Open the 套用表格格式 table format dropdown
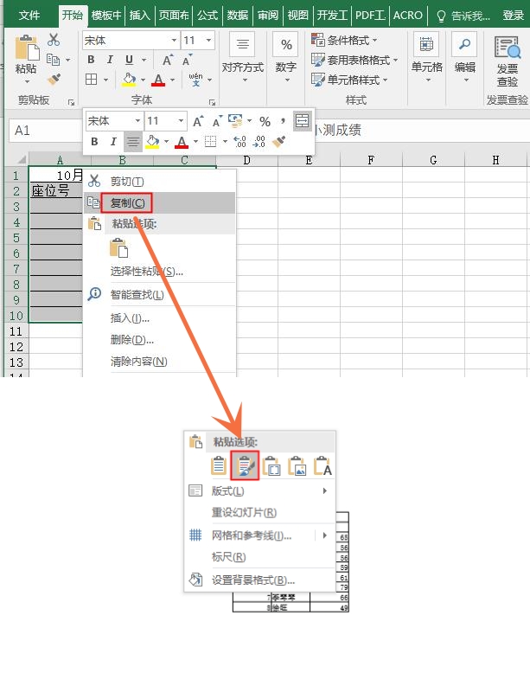 (x=354, y=60)
